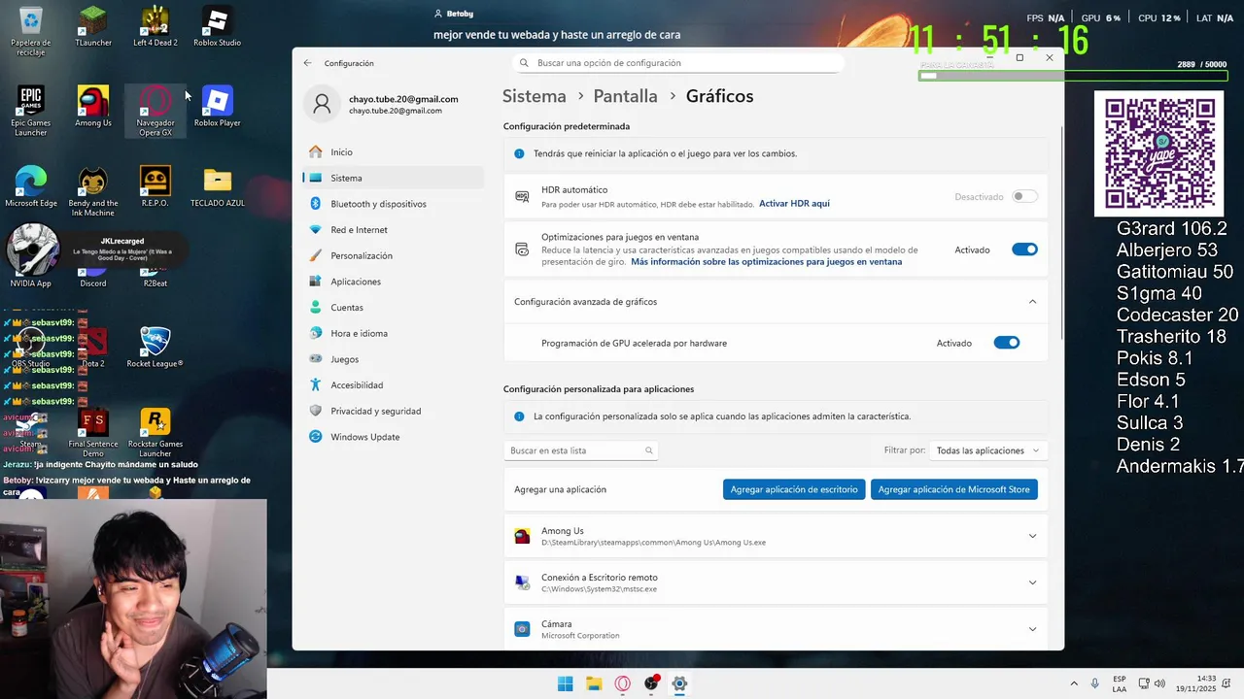This screenshot has height=699, width=1244.
Task: Open Microsoft Edge desktop icon
Action: tap(31, 187)
